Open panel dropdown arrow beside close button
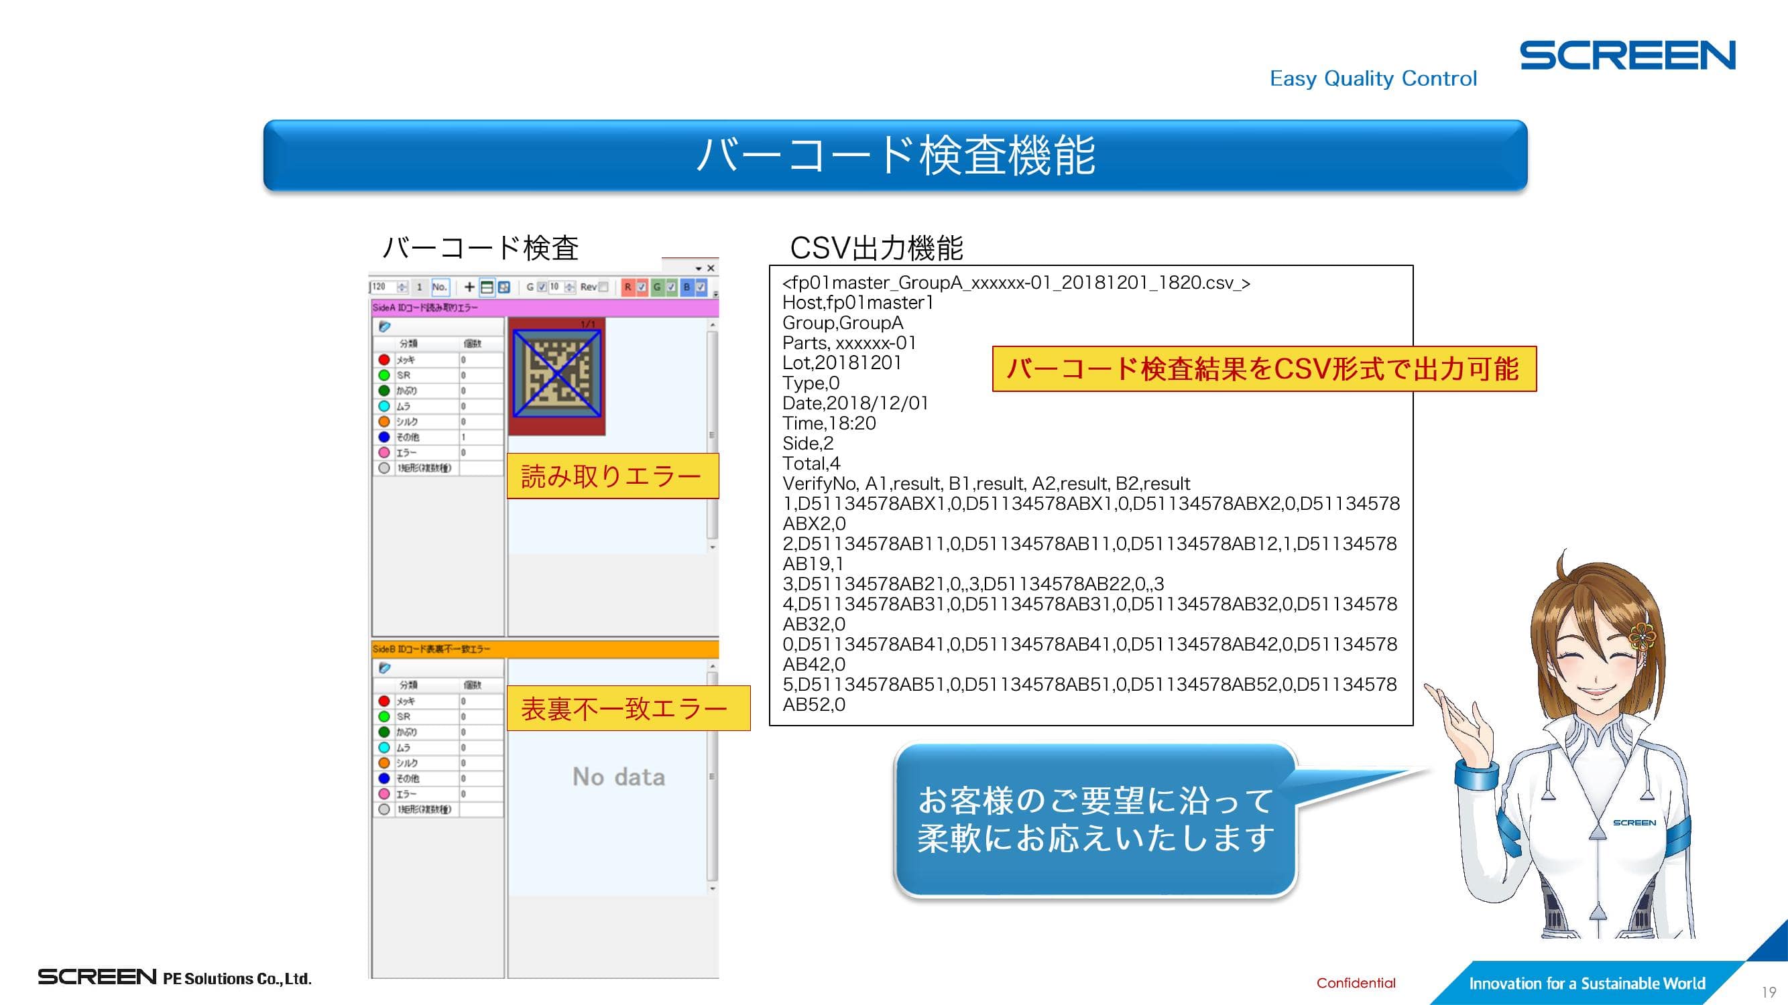 (699, 269)
